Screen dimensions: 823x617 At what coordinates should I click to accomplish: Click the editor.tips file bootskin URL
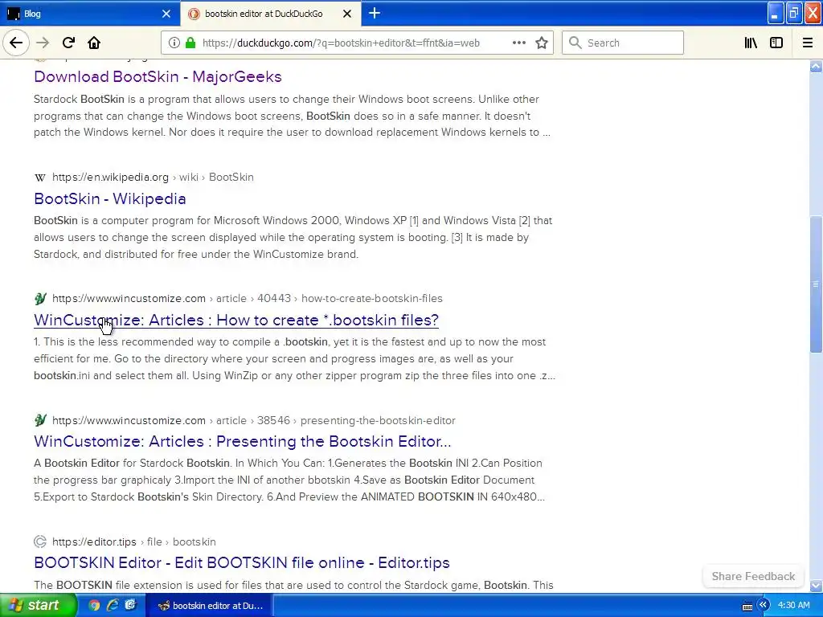click(x=134, y=541)
